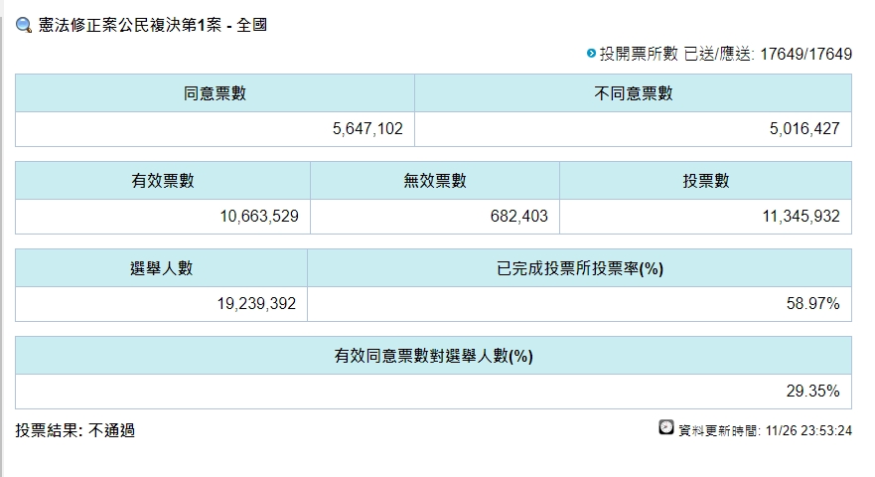Click the clock icon beside 資料更新時間

click(x=666, y=428)
